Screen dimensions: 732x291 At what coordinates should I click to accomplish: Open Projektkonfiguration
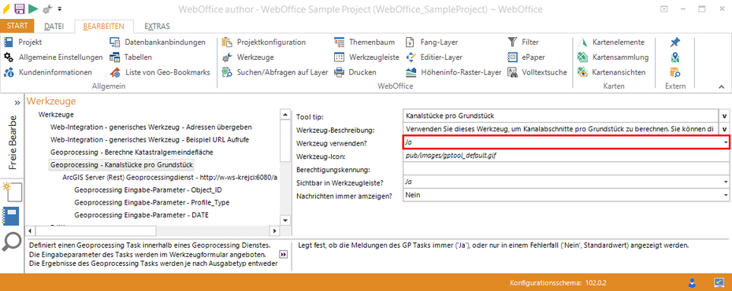click(x=264, y=42)
